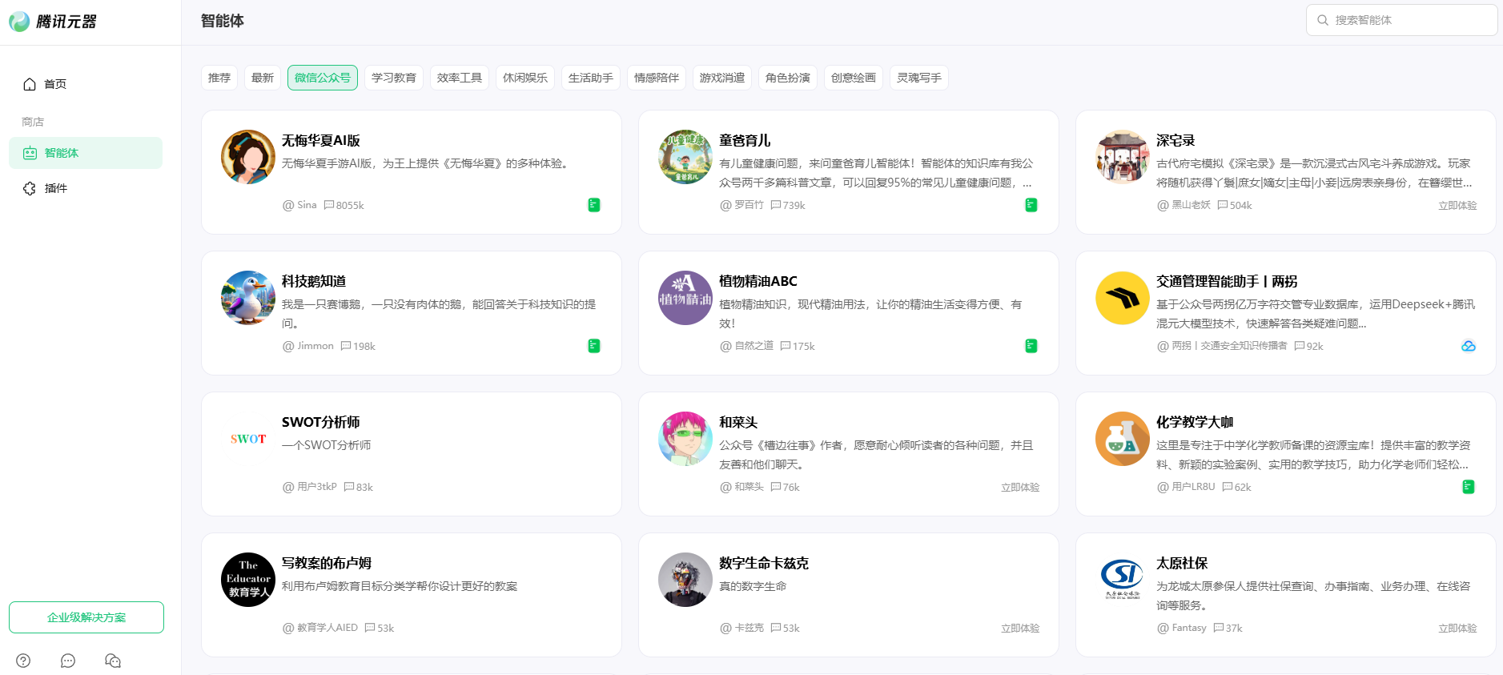
Task: Select 智能体 in the sidebar
Action: (86, 153)
